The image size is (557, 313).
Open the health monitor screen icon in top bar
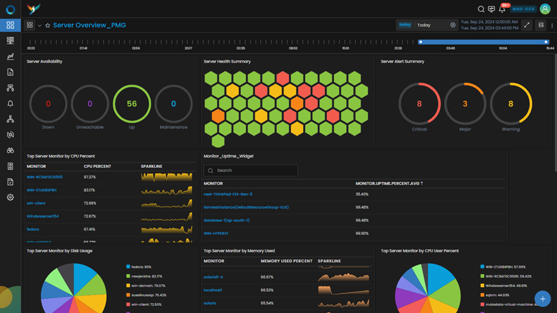[491, 9]
